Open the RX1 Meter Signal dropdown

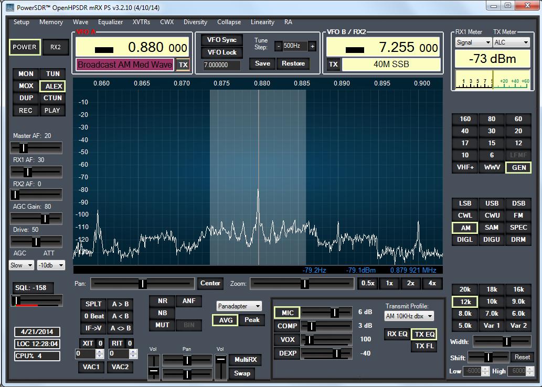pyautogui.click(x=473, y=42)
